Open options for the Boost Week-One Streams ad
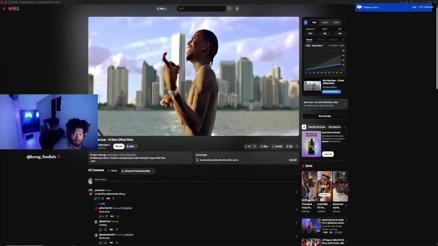438x246 pixels. (x=346, y=133)
